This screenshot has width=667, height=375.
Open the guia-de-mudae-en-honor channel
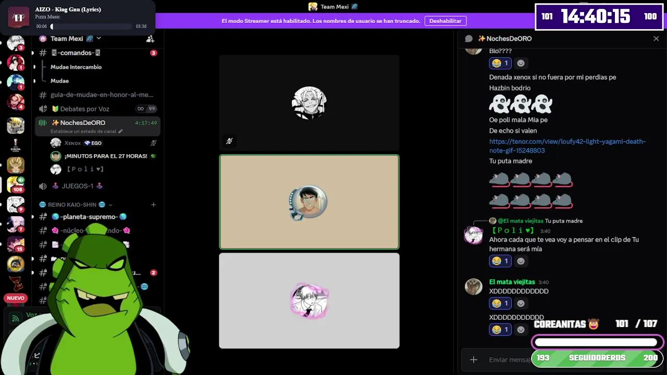point(97,95)
